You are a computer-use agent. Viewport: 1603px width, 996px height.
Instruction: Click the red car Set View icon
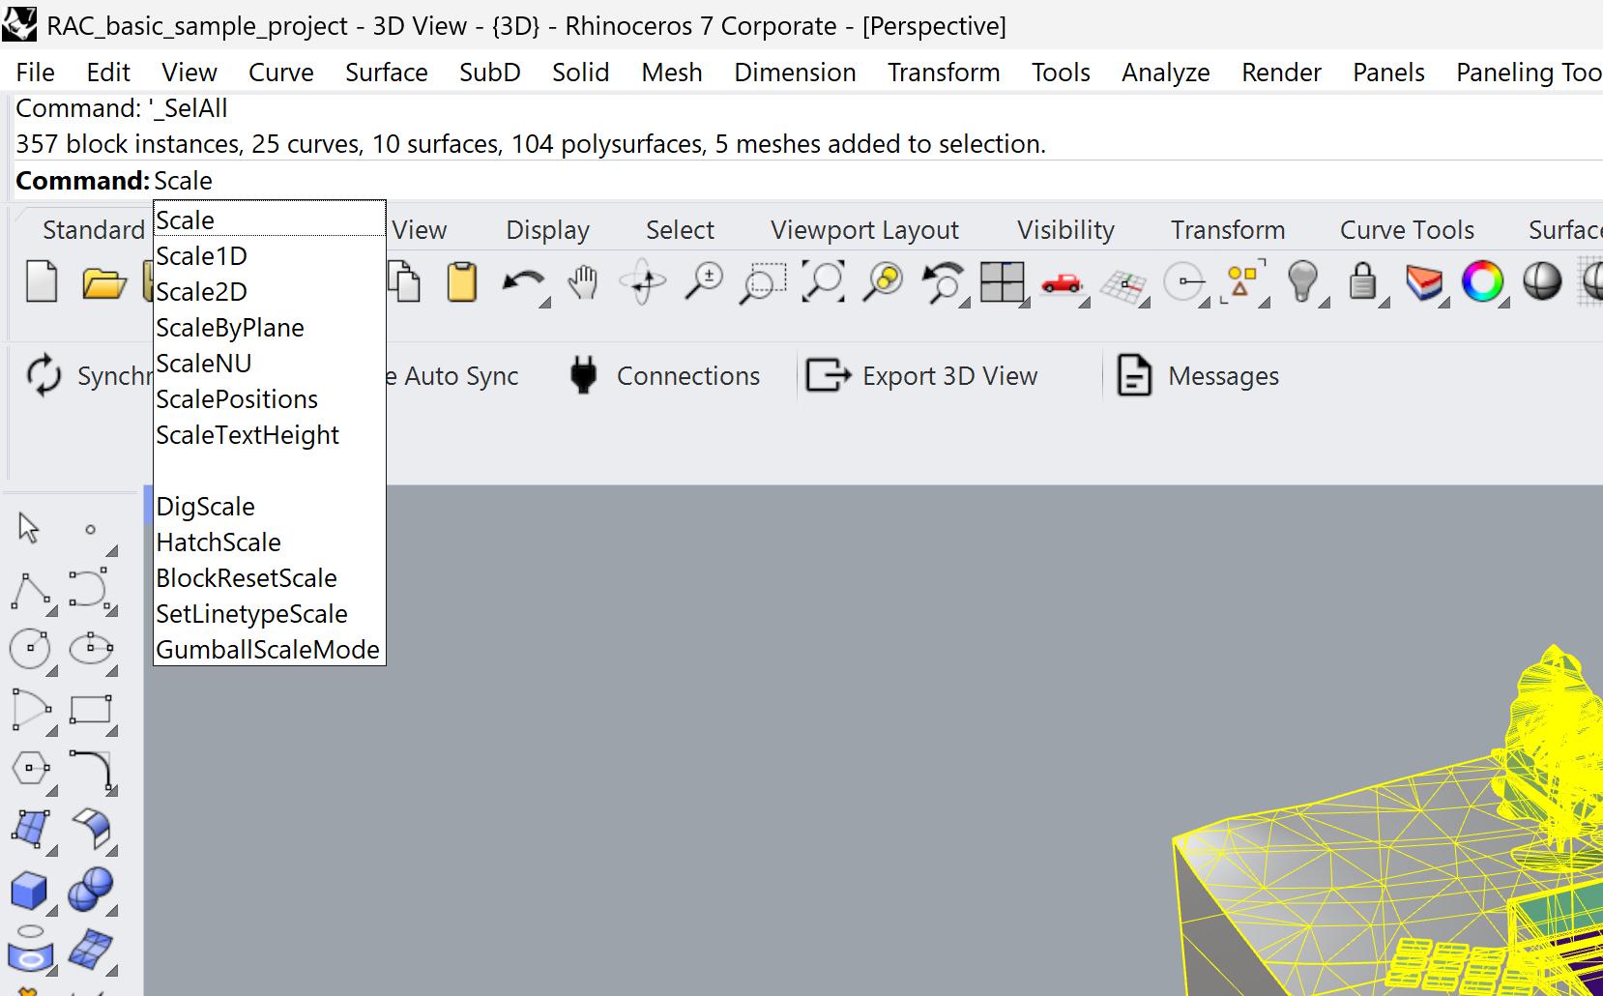point(1063,282)
